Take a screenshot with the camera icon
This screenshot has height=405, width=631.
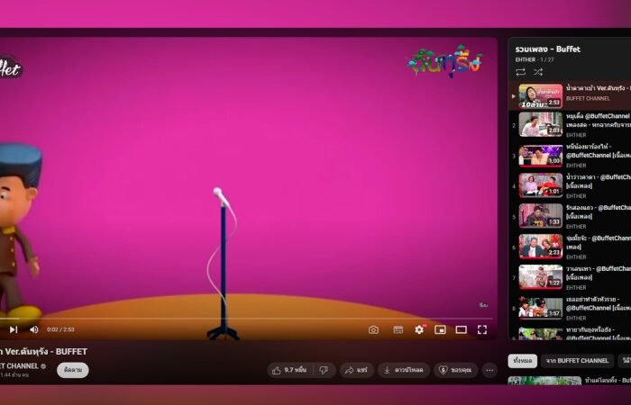pyautogui.click(x=373, y=330)
